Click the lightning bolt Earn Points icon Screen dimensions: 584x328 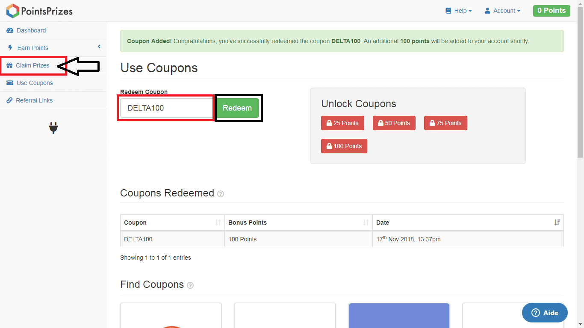[x=10, y=48]
